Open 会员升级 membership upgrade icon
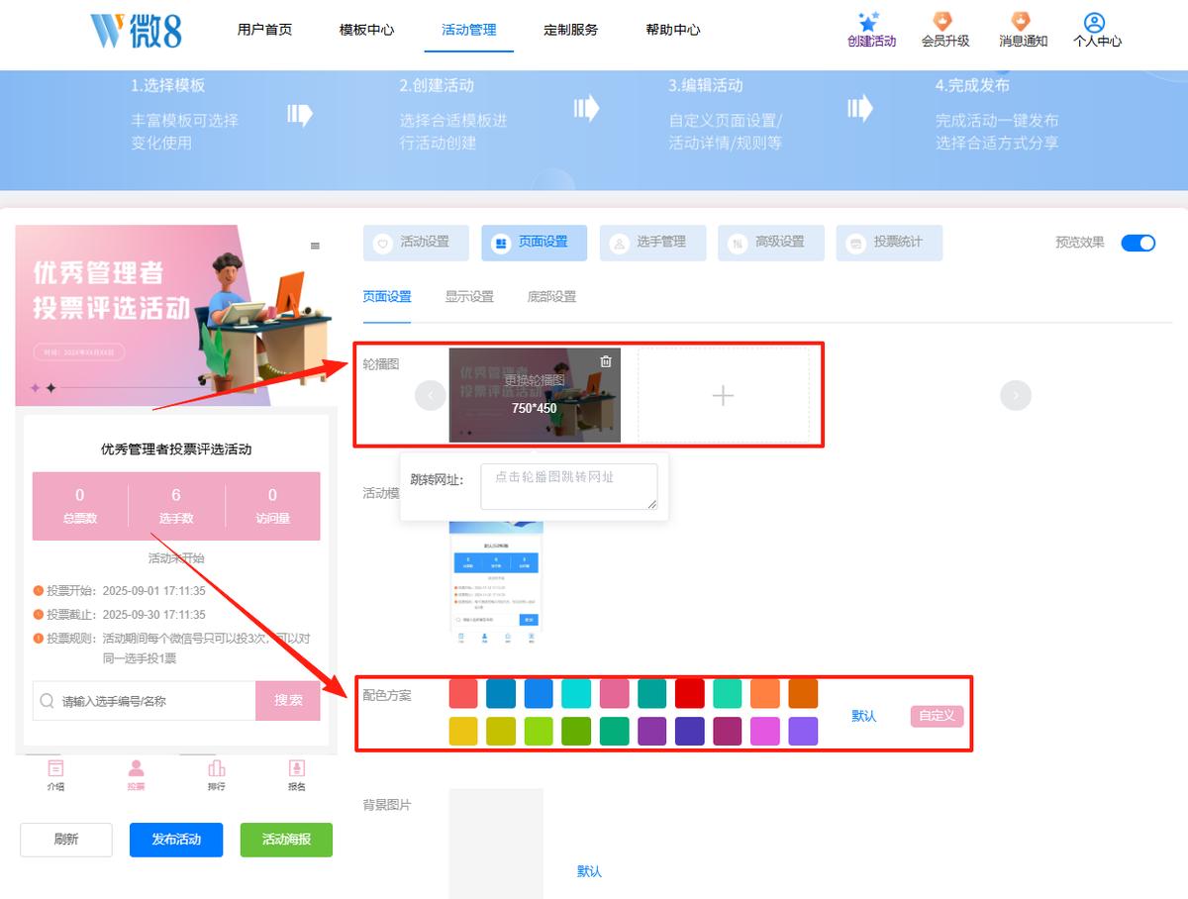This screenshot has width=1188, height=899. pyautogui.click(x=944, y=22)
